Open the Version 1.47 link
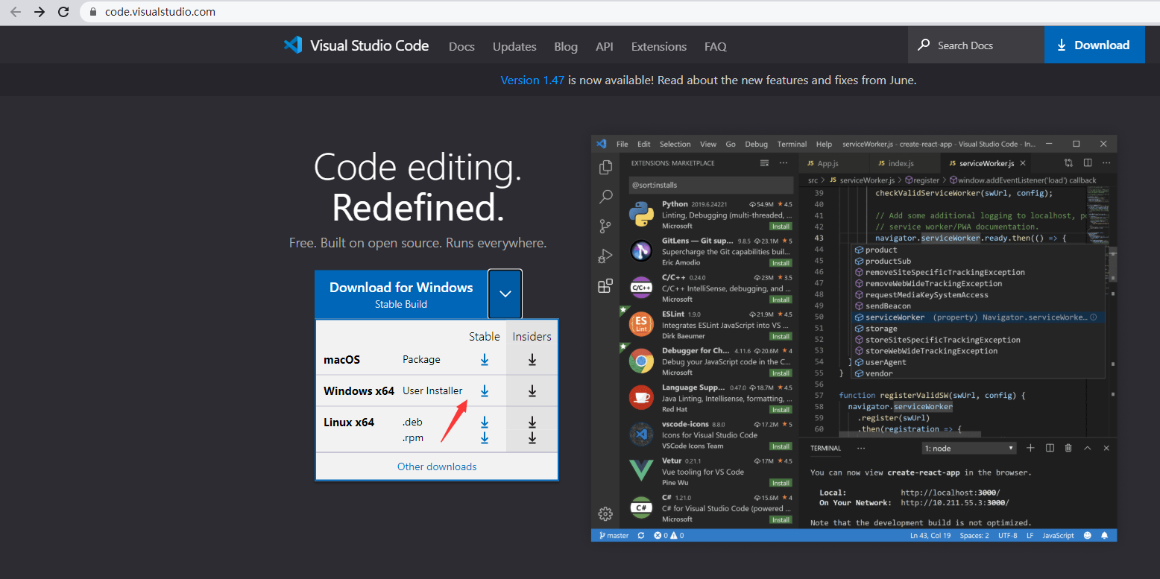Viewport: 1160px width, 579px height. [x=532, y=80]
